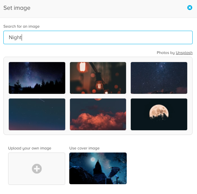This screenshot has width=197, height=194.
Task: Use the existing cover image thumbnail
Action: 98,168
